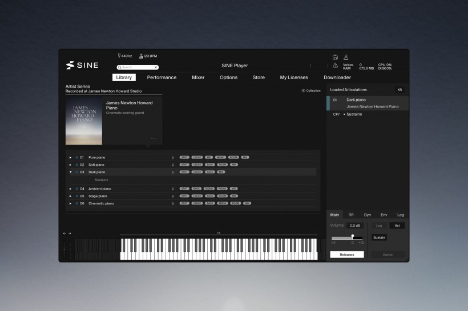The image size is (468, 311).
Task: Click the color square beside Stage piano
Action: (x=76, y=196)
